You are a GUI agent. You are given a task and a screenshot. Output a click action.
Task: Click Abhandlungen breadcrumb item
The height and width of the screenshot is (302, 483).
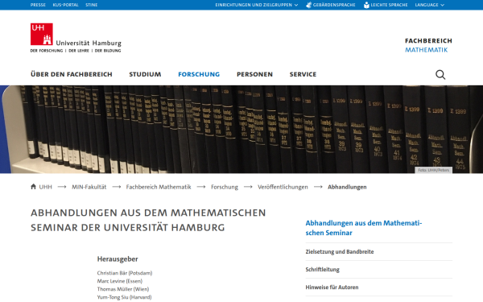coord(347,187)
